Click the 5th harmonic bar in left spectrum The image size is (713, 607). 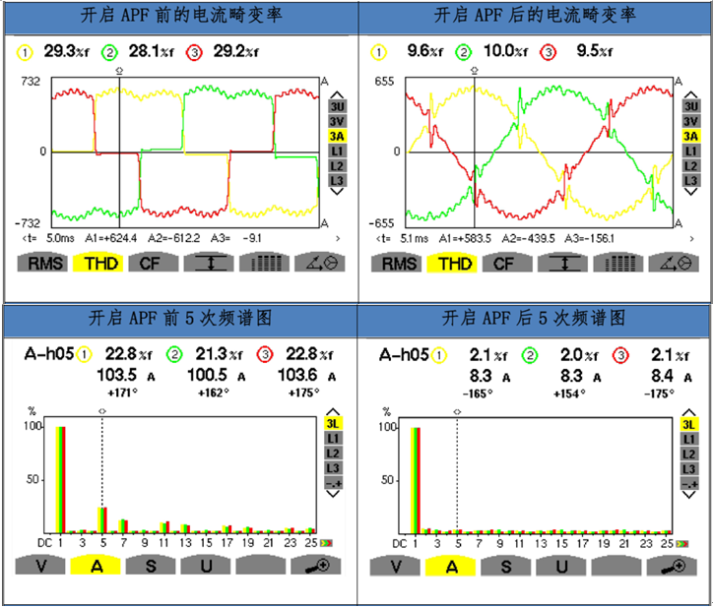(x=101, y=520)
